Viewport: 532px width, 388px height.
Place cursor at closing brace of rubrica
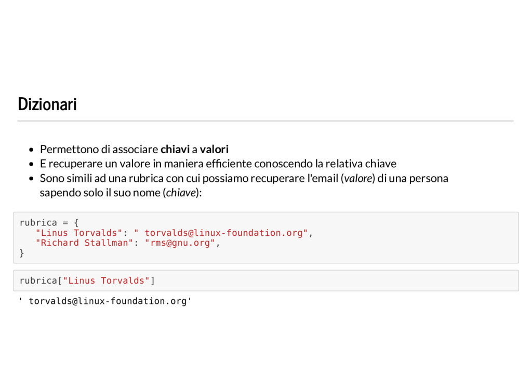tap(22, 253)
